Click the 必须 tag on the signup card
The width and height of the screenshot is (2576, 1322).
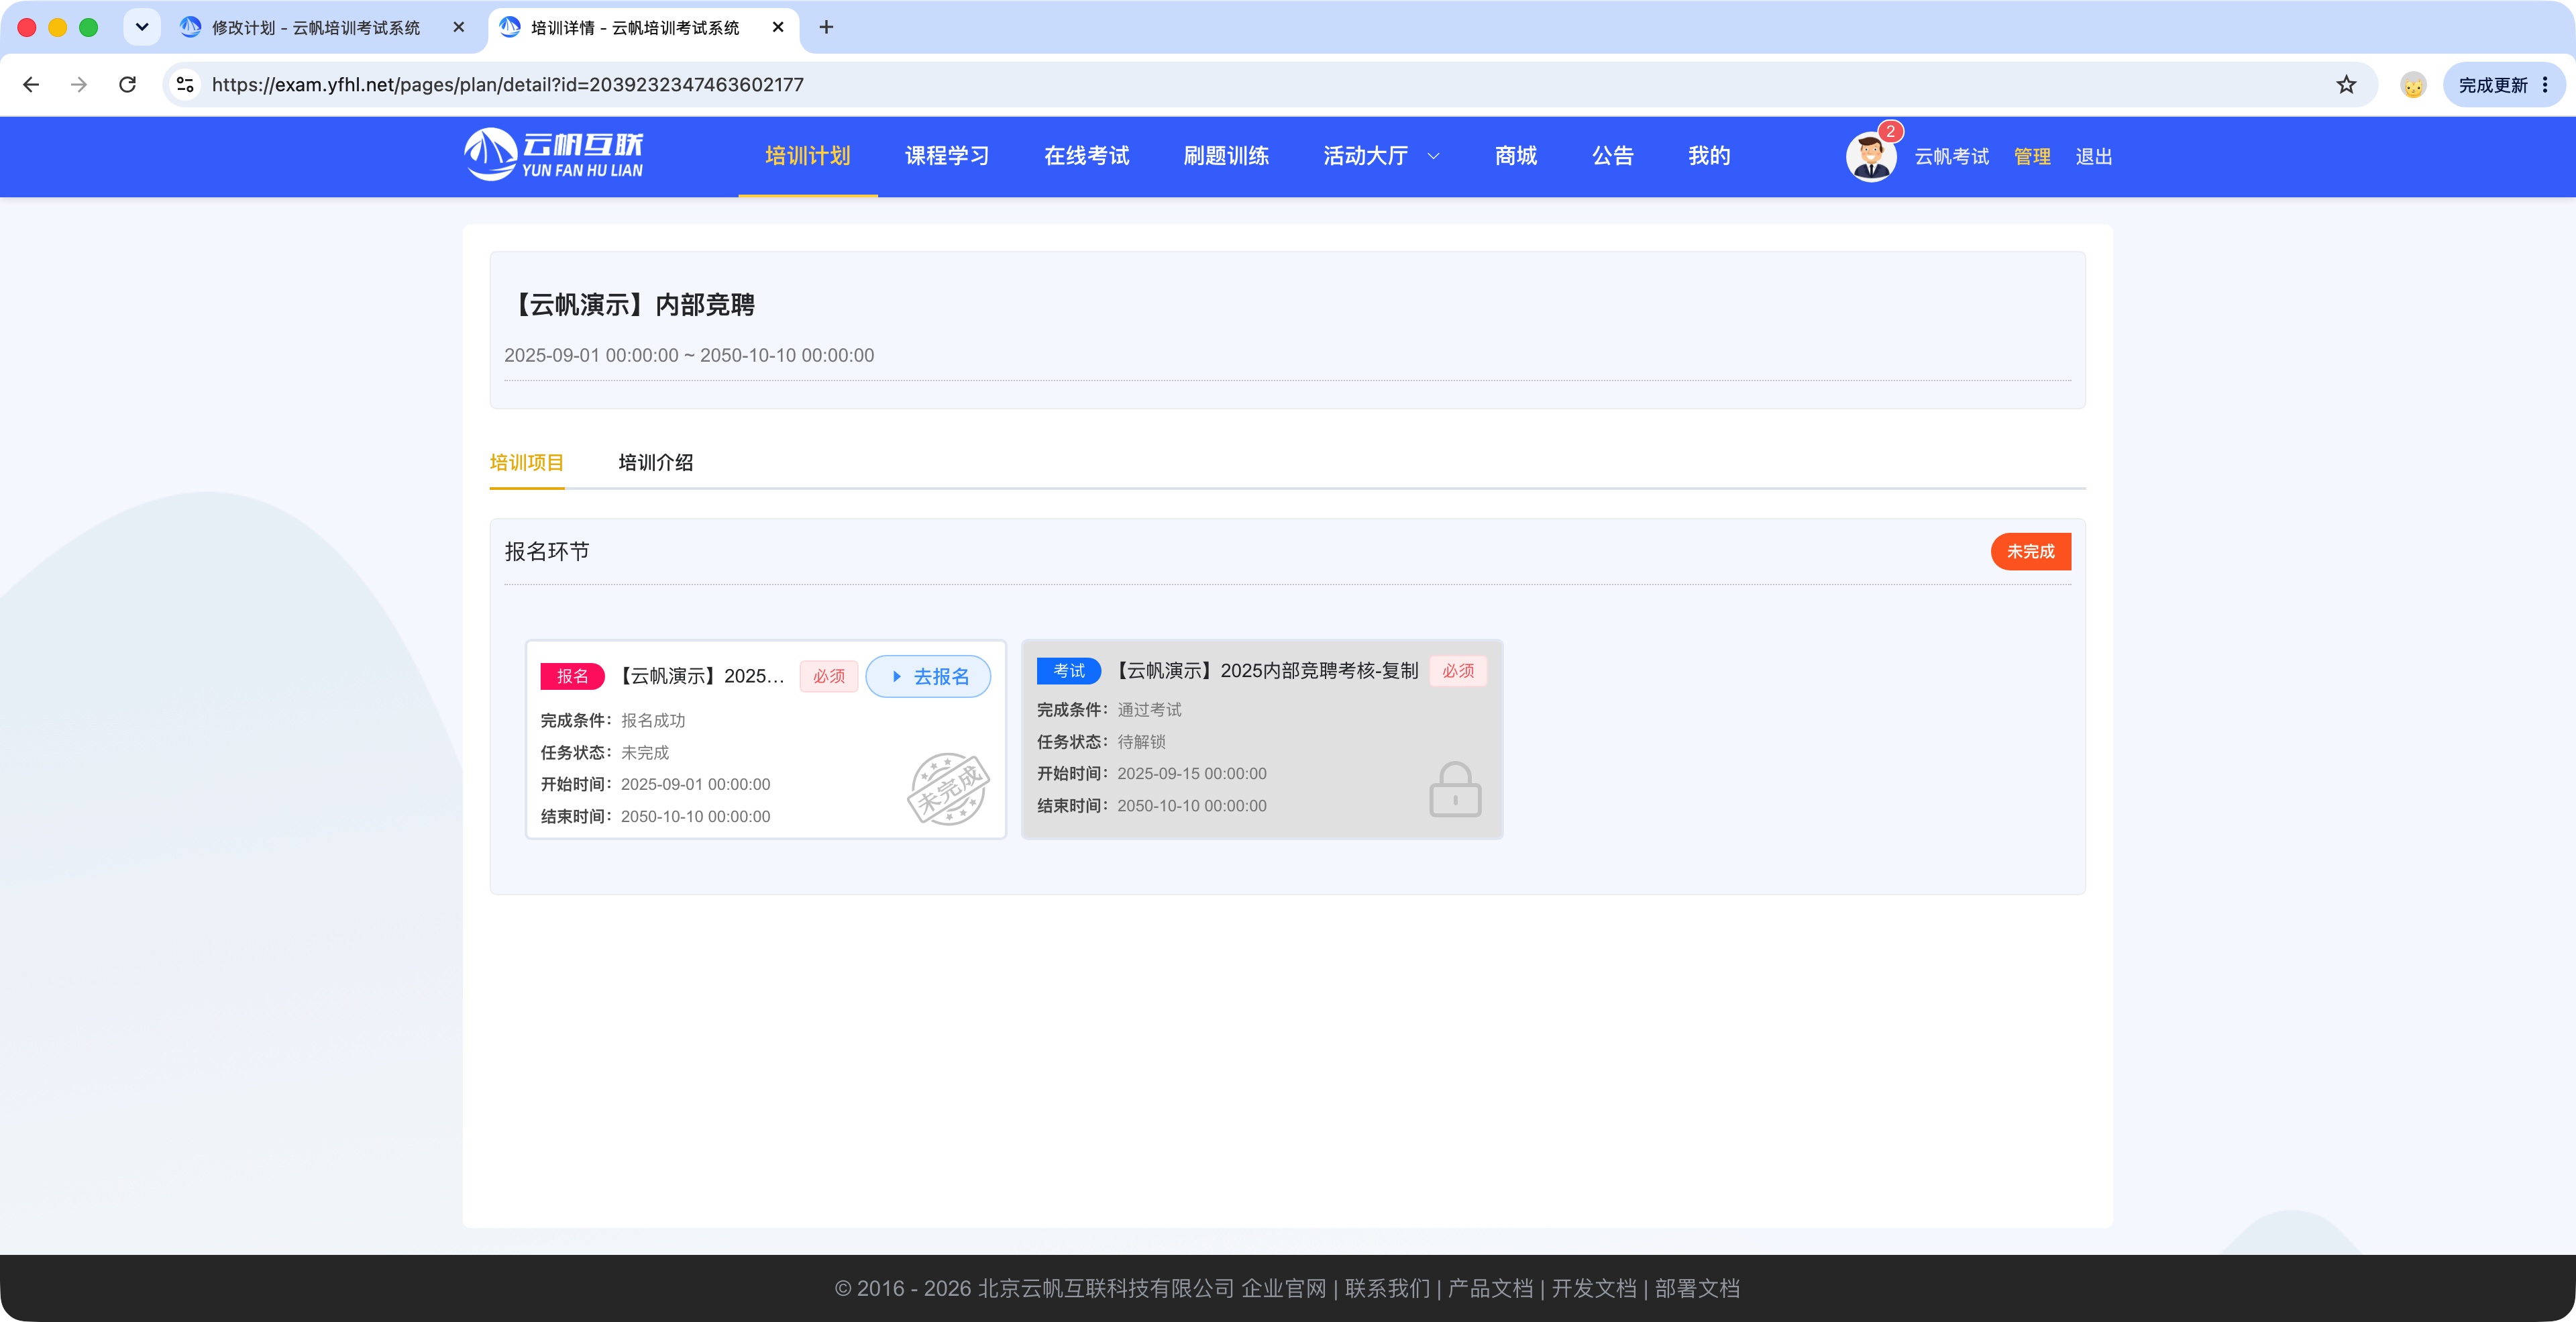click(829, 676)
